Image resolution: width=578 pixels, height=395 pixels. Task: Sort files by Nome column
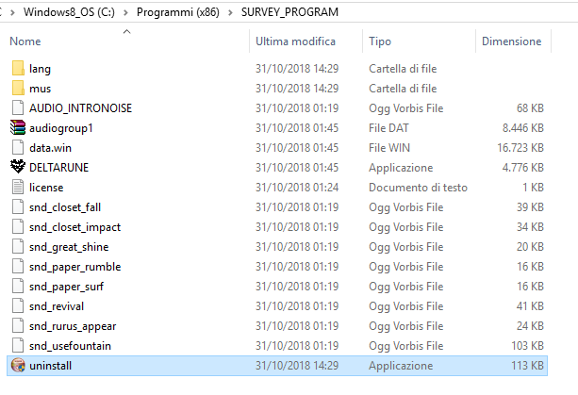point(25,41)
